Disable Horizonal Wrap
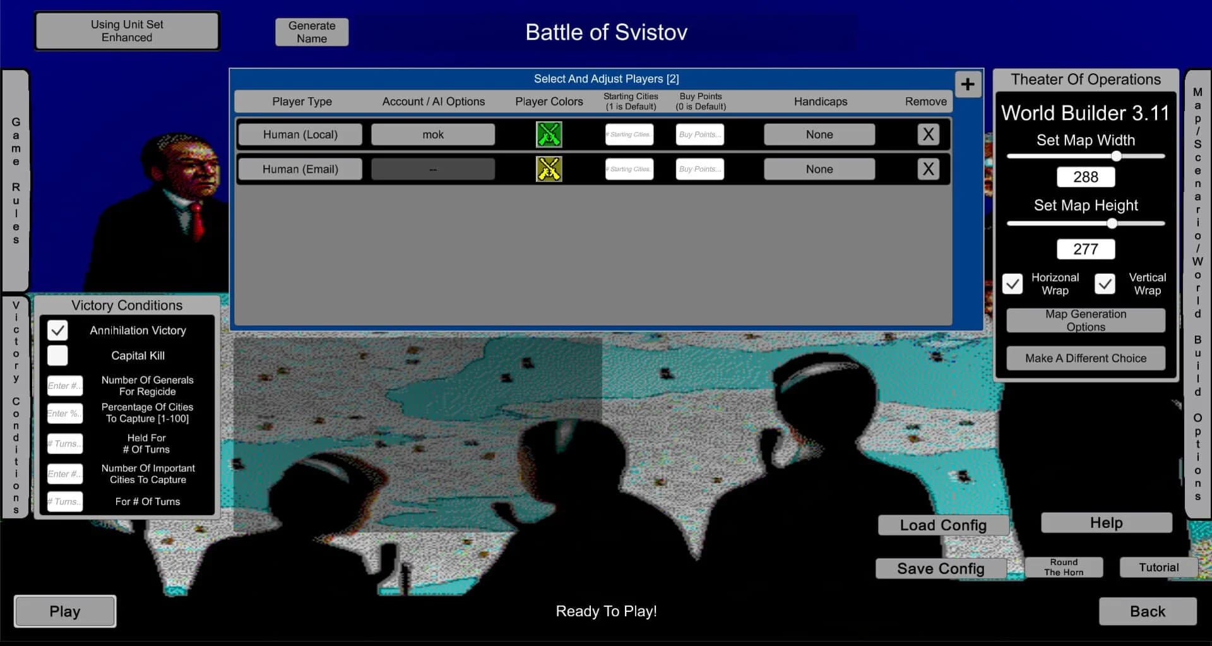This screenshot has height=646, width=1212. [1013, 284]
